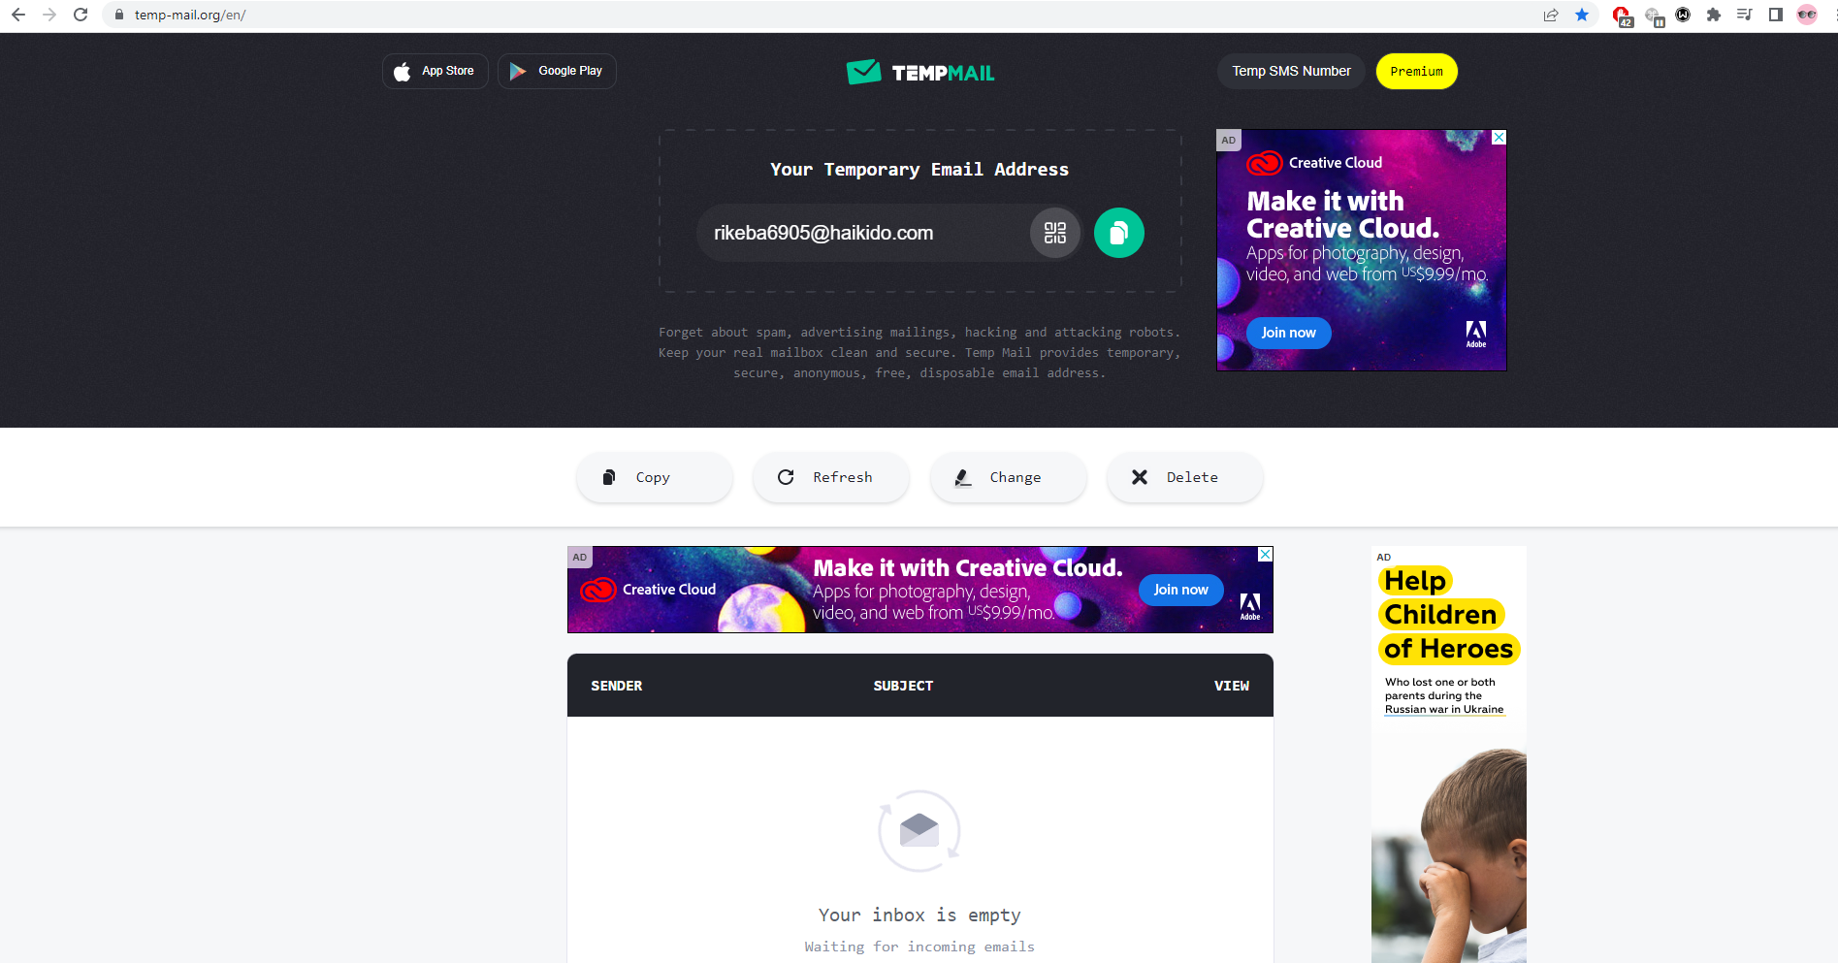The height and width of the screenshot is (963, 1838).
Task: Go back with browser back arrow
Action: click(18, 15)
